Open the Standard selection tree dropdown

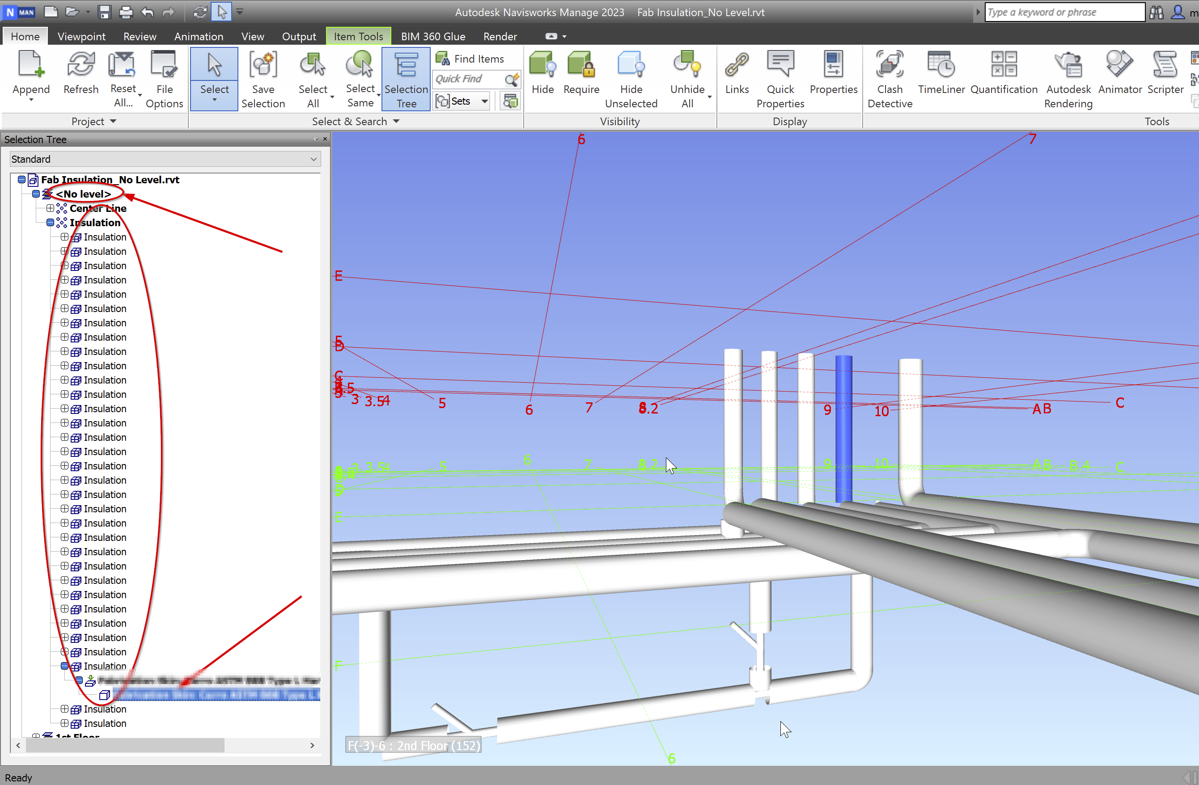click(x=314, y=159)
